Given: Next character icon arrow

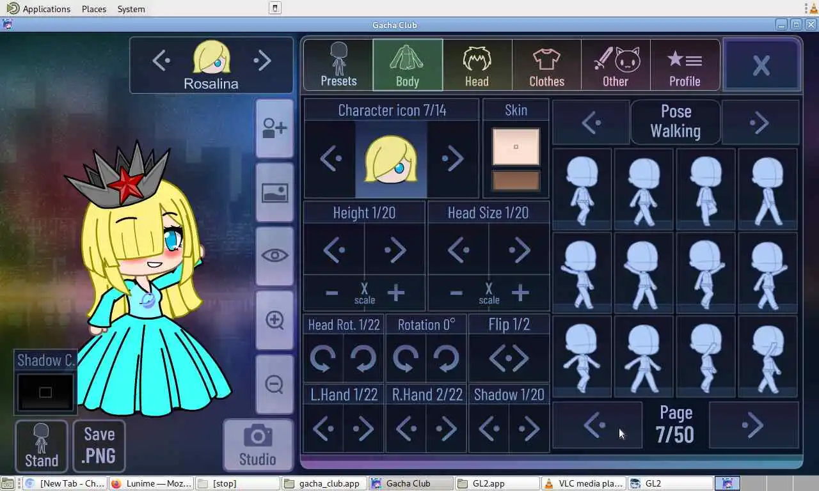Looking at the screenshot, I should click(452, 159).
